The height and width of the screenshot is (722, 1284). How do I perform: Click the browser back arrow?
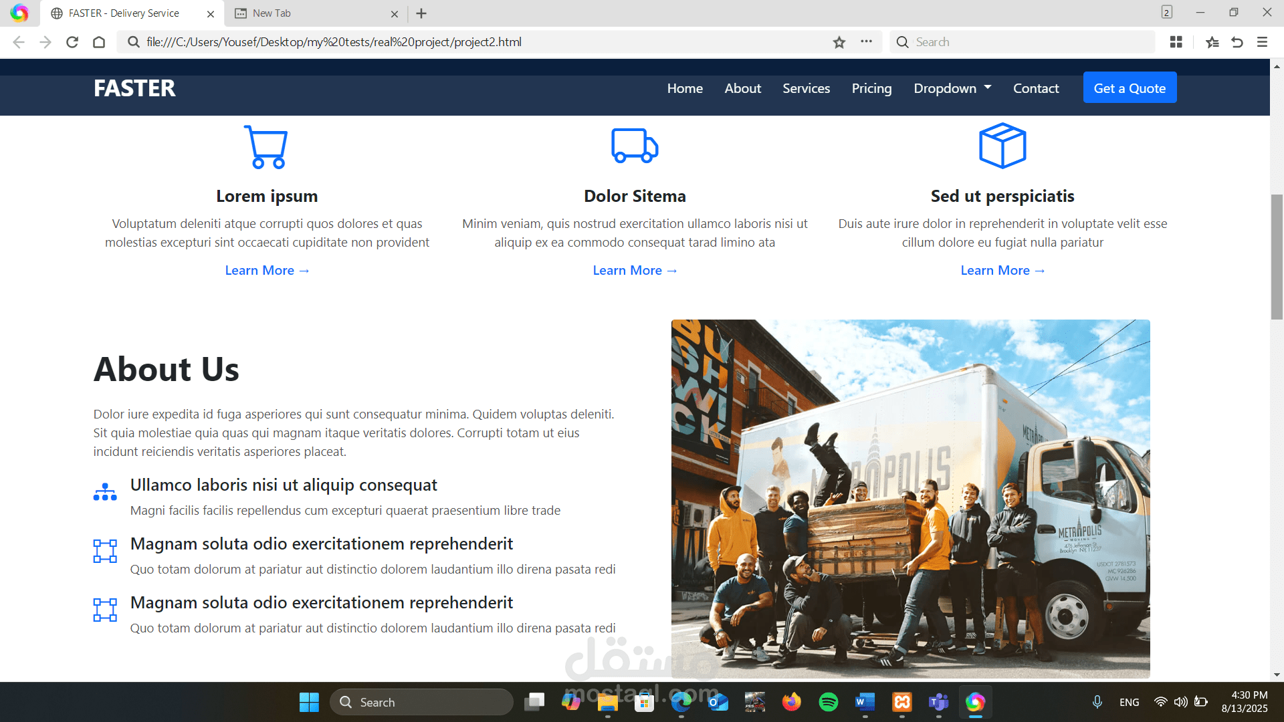point(19,42)
